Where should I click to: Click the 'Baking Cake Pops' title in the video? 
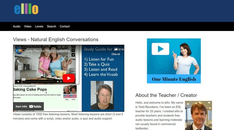(30, 89)
